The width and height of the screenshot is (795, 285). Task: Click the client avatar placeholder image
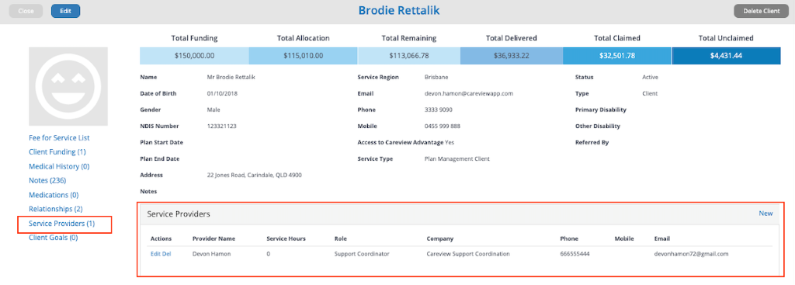[x=68, y=86]
